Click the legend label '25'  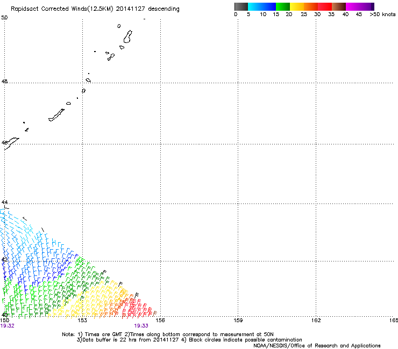304,14
